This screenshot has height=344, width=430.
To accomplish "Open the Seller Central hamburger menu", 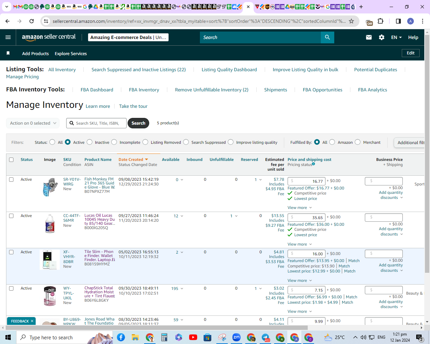I will 8,37.
